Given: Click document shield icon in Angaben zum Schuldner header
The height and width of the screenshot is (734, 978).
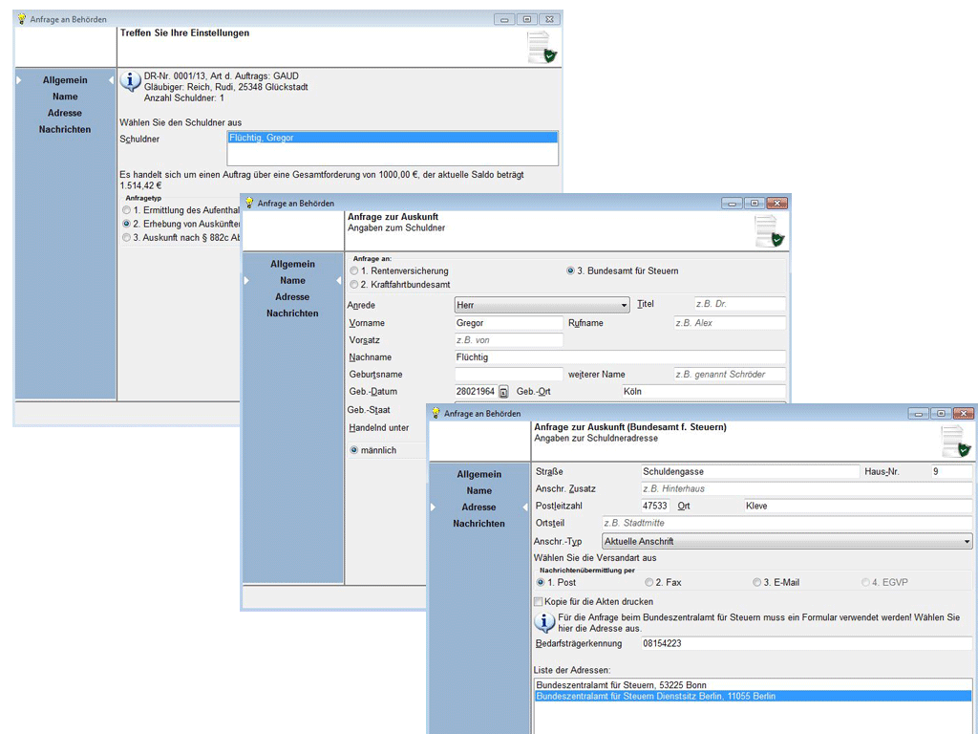Looking at the screenshot, I should (x=769, y=231).
